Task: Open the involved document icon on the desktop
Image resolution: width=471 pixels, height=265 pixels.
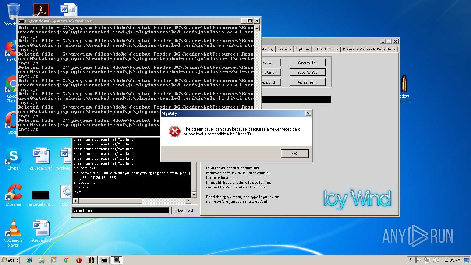Action: (65, 159)
